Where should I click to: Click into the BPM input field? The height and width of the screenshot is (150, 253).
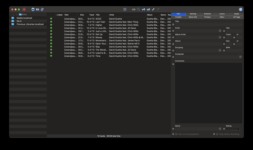point(234,50)
